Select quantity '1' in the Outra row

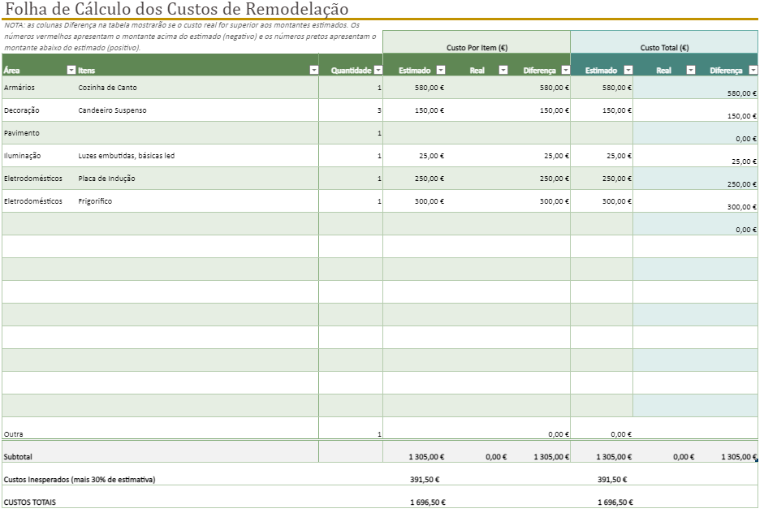pos(379,434)
